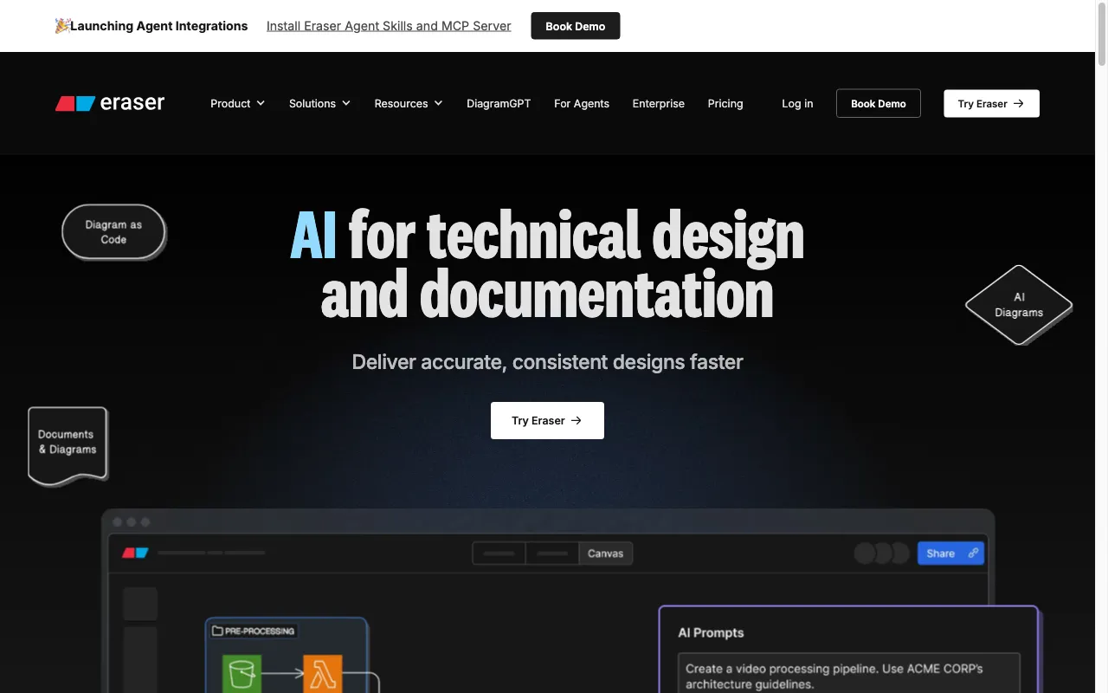Open the Enterprise page

(x=659, y=103)
